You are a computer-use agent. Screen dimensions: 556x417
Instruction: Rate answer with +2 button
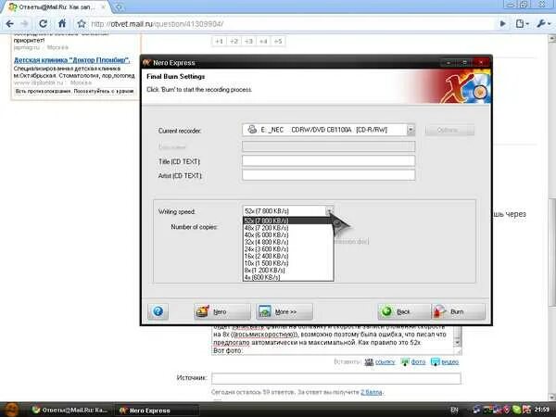[234, 41]
